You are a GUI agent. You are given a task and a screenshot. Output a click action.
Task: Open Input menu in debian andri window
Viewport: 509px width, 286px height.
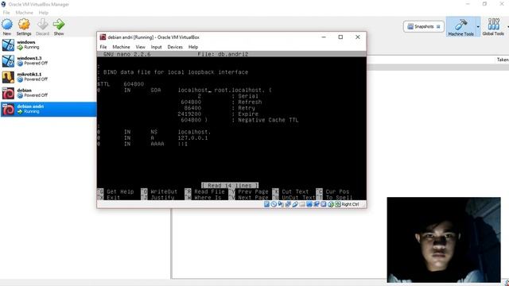tap(156, 47)
